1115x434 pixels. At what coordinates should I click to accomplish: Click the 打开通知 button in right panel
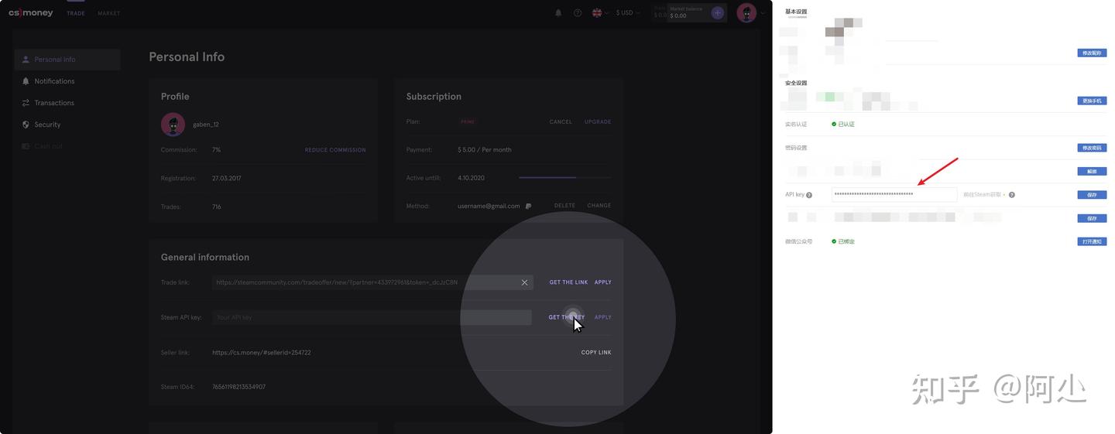(x=1092, y=241)
